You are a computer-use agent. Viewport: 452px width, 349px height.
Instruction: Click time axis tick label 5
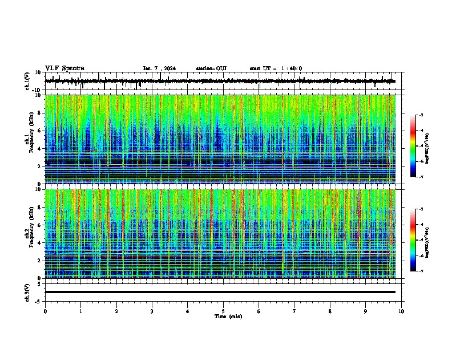click(223, 311)
